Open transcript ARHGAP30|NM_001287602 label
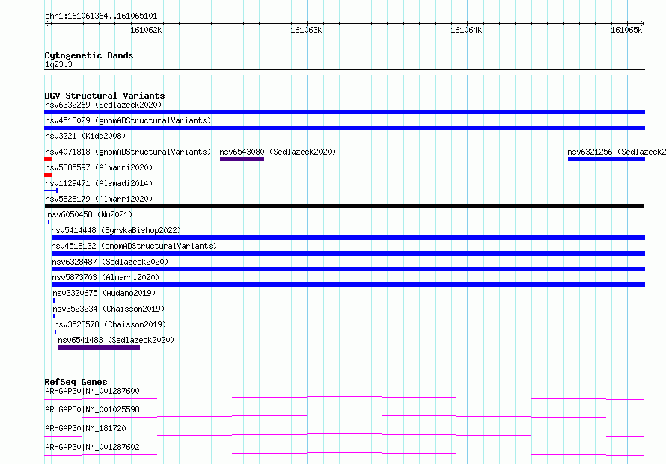 92,447
